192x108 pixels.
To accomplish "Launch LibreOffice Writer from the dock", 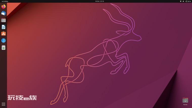I will (4, 27).
